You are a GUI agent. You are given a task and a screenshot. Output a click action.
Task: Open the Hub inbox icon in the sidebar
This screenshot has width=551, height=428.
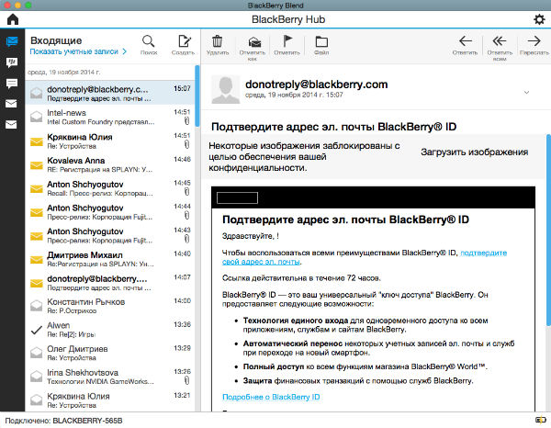point(12,41)
